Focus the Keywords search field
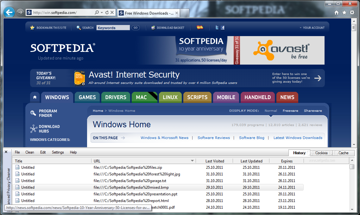The image size is (360, 215). coord(113,28)
